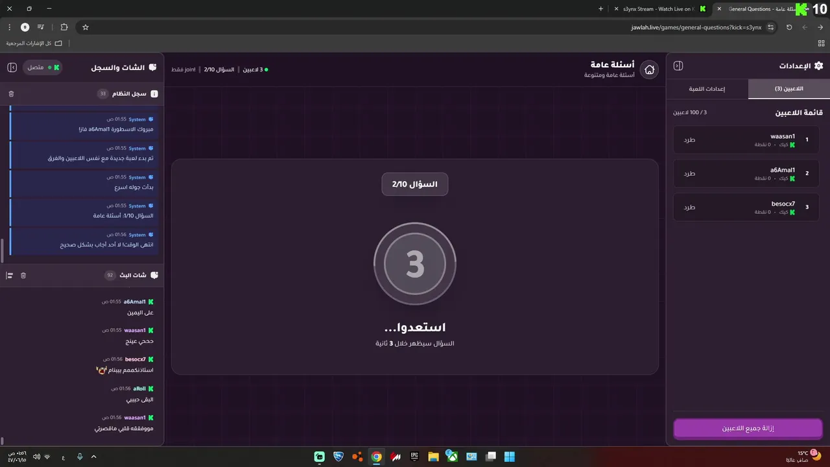
Task: Open File Explorer in taskbar
Action: coord(433,457)
